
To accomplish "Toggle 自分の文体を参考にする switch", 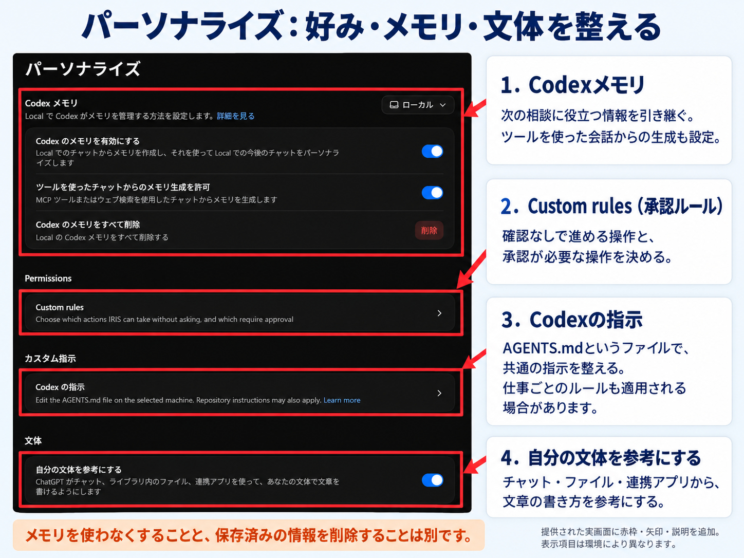I will tap(433, 480).
